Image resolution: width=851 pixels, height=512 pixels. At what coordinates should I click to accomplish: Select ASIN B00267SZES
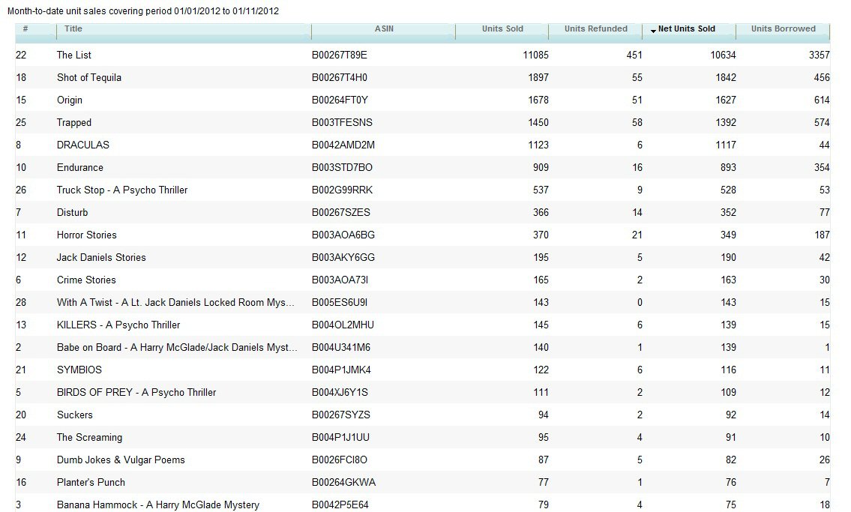click(341, 213)
